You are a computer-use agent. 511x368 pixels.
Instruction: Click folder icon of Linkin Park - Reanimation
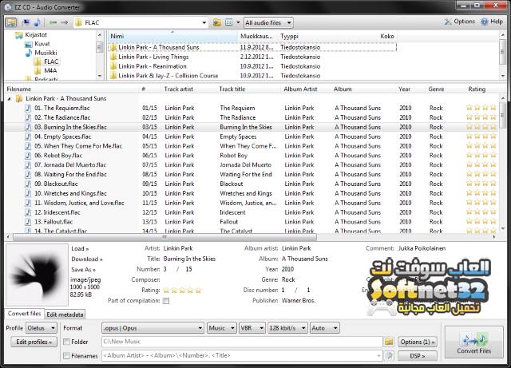click(x=113, y=66)
